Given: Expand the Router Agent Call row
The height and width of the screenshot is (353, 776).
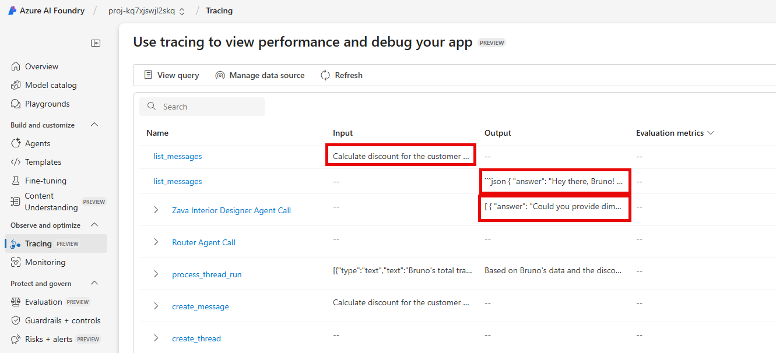Looking at the screenshot, I should click(x=156, y=242).
